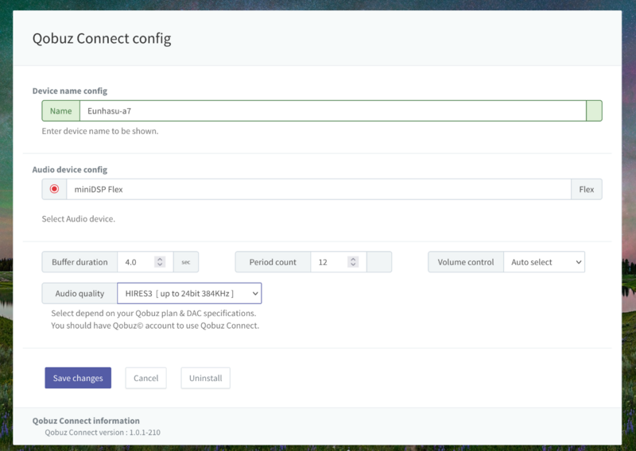Increase Period count with up arrow

[x=353, y=259]
